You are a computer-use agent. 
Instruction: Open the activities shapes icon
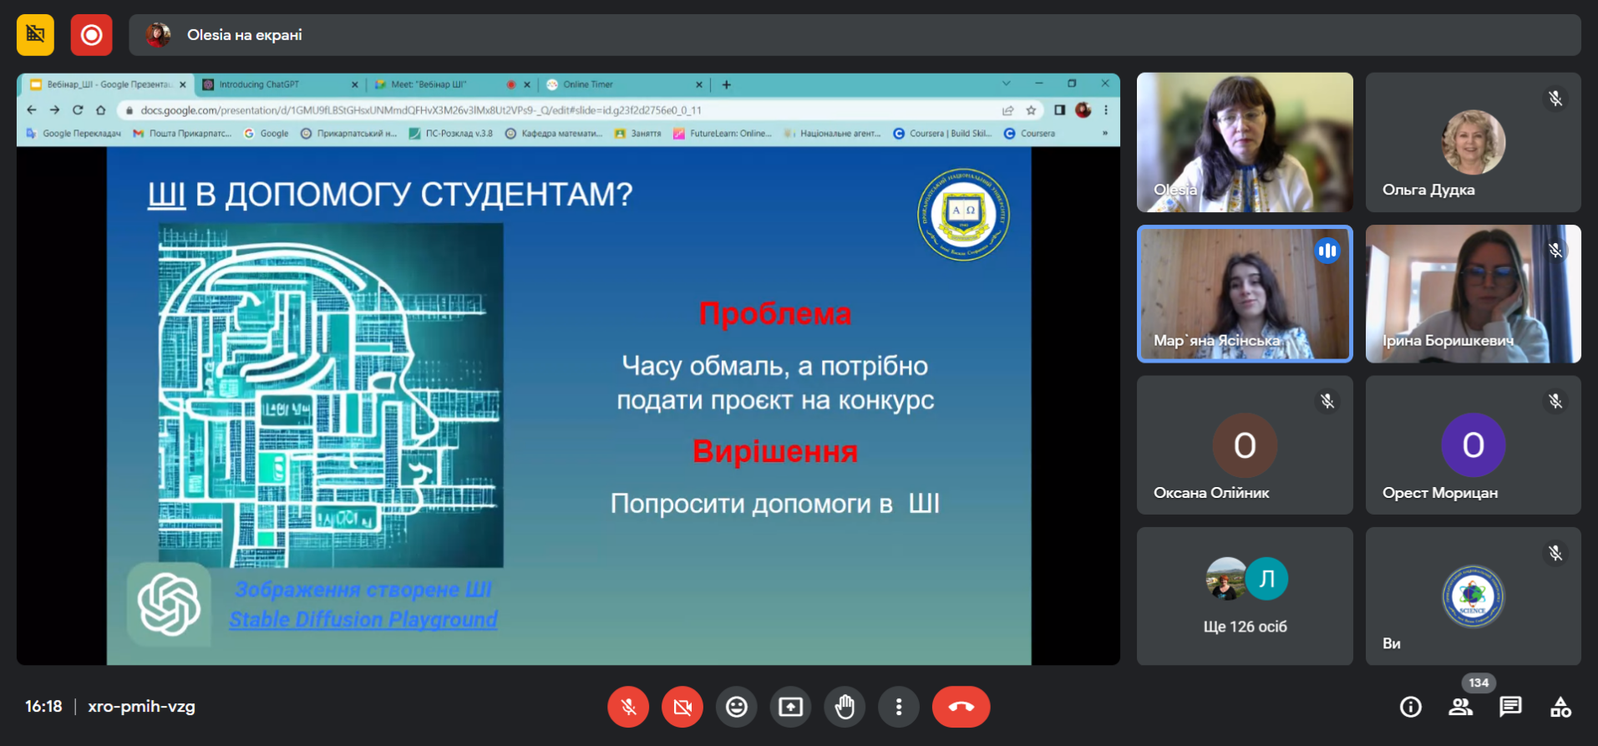click(1560, 708)
